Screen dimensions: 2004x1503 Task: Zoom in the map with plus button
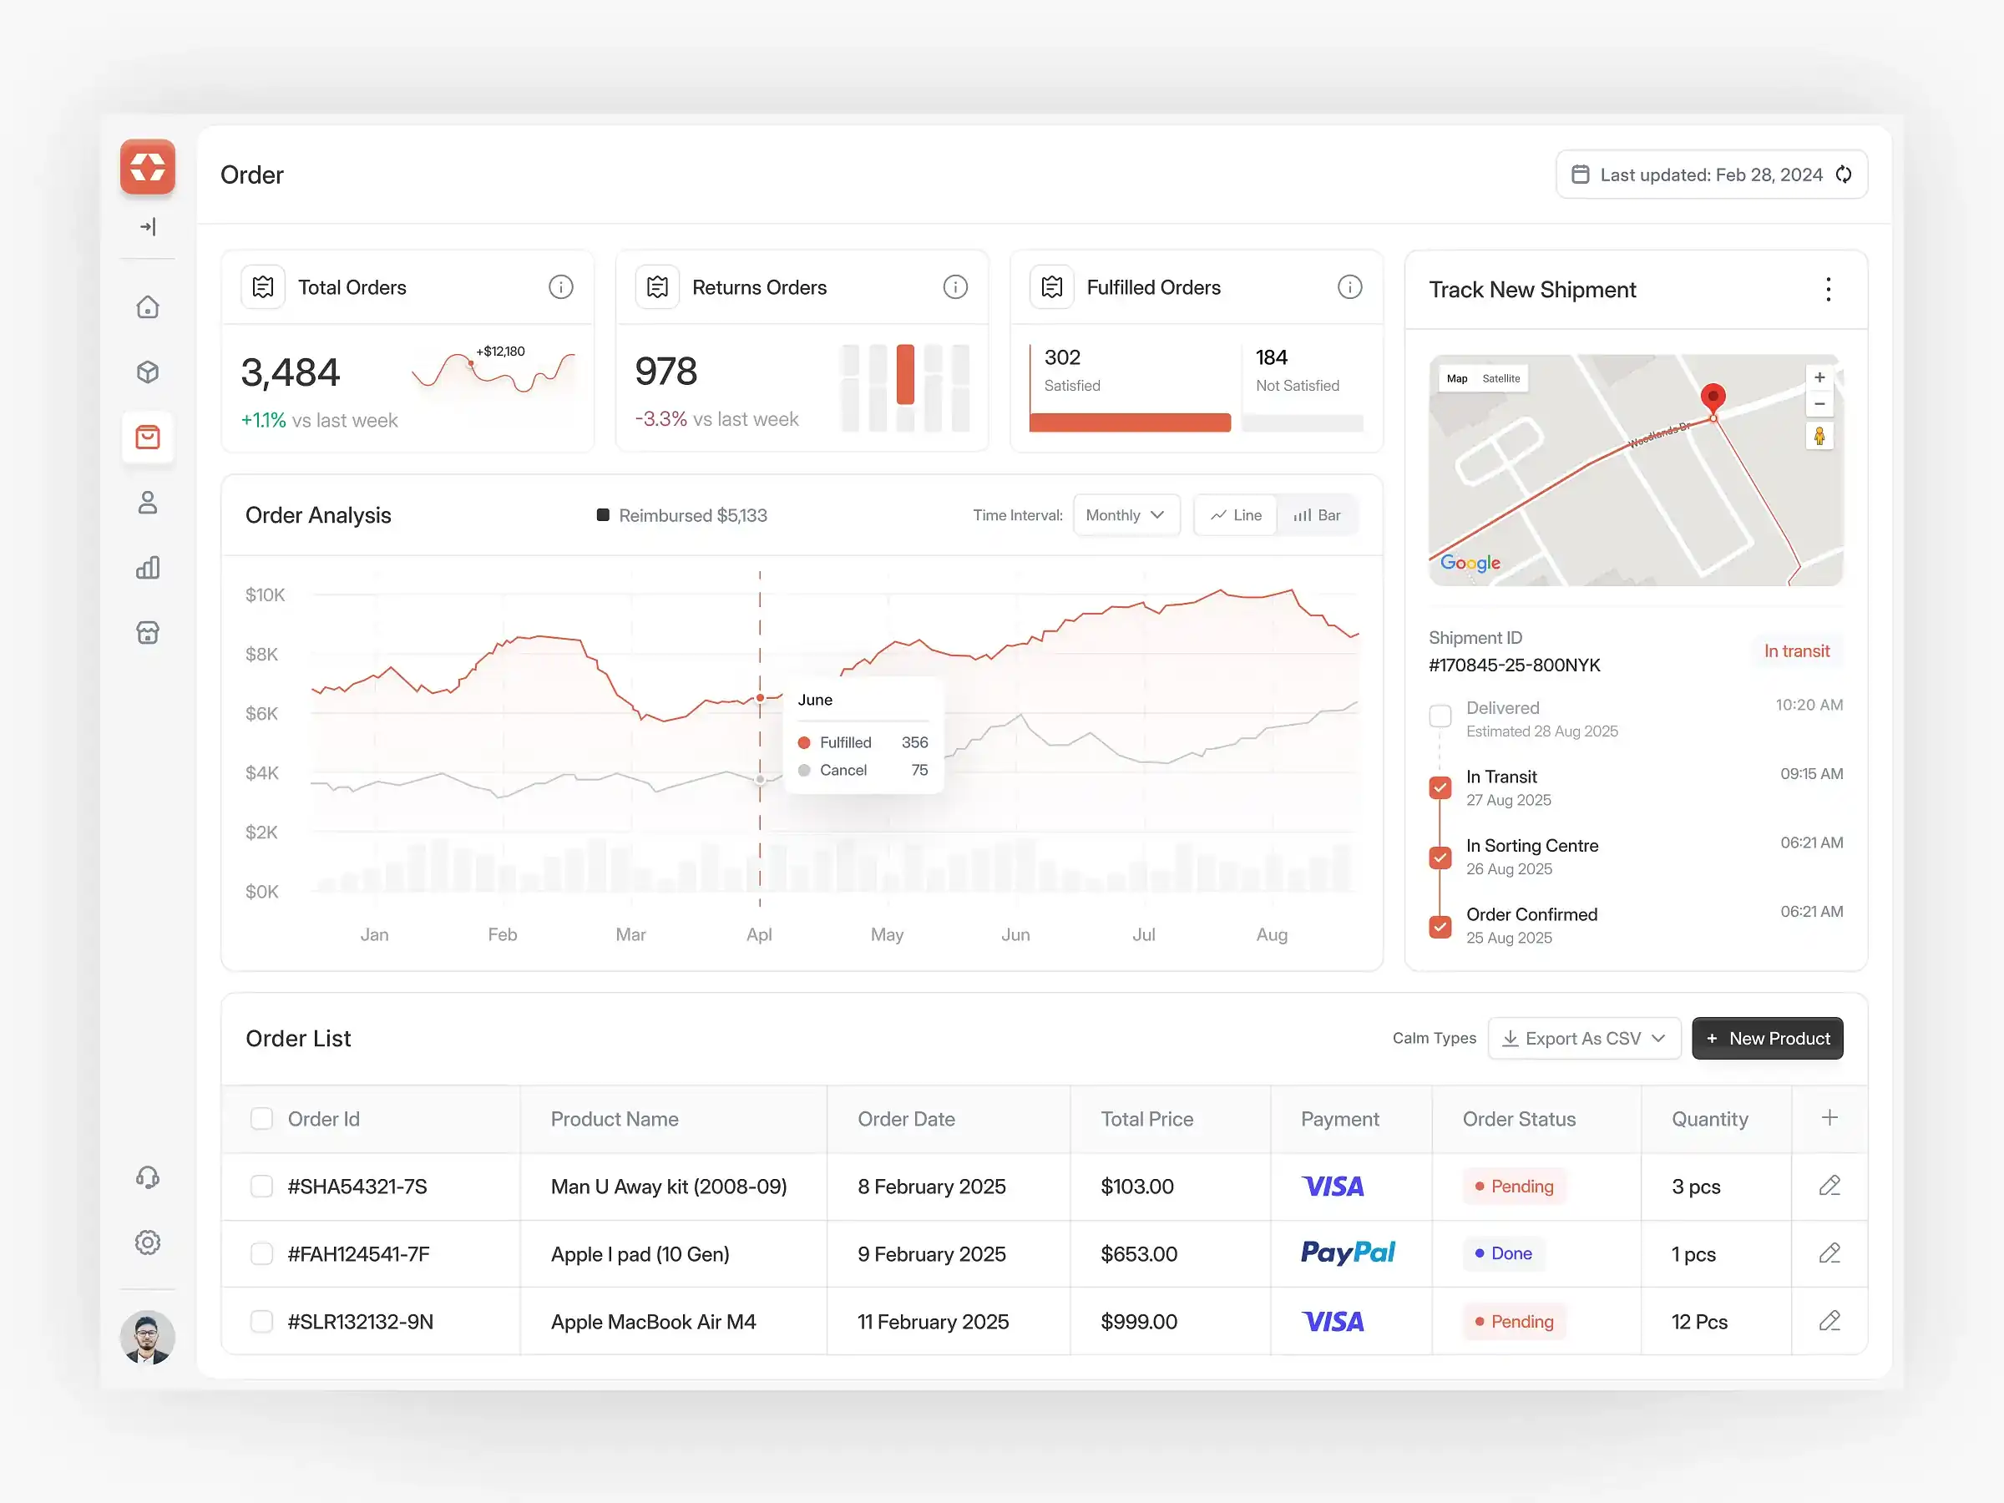point(1819,377)
